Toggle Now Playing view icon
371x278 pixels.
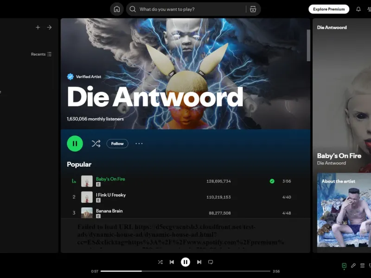(344, 265)
